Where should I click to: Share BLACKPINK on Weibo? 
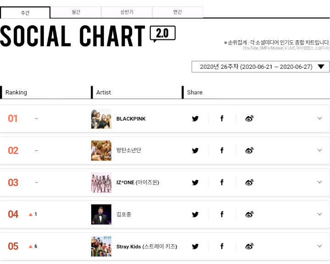pos(249,119)
